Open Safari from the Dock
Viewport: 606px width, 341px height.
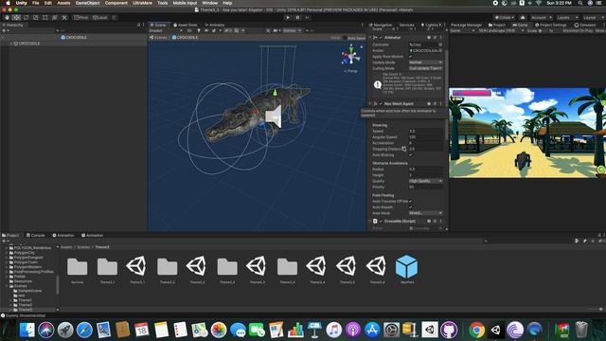coord(84,330)
